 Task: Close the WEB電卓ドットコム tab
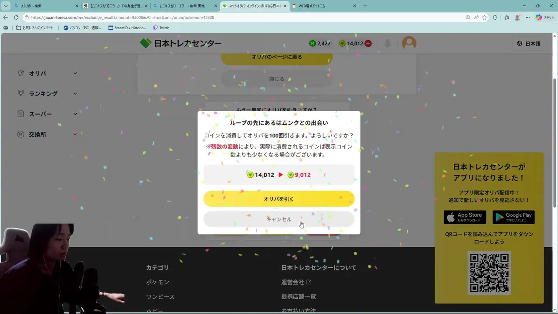pos(354,6)
